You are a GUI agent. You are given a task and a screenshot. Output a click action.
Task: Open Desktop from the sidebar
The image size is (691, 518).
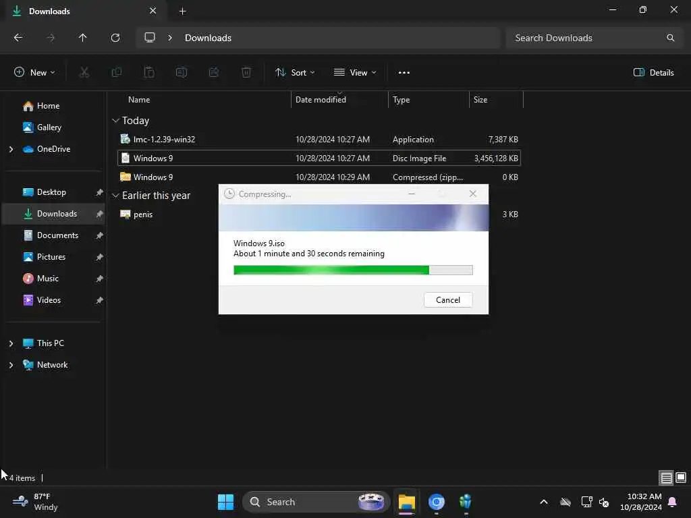tap(53, 192)
